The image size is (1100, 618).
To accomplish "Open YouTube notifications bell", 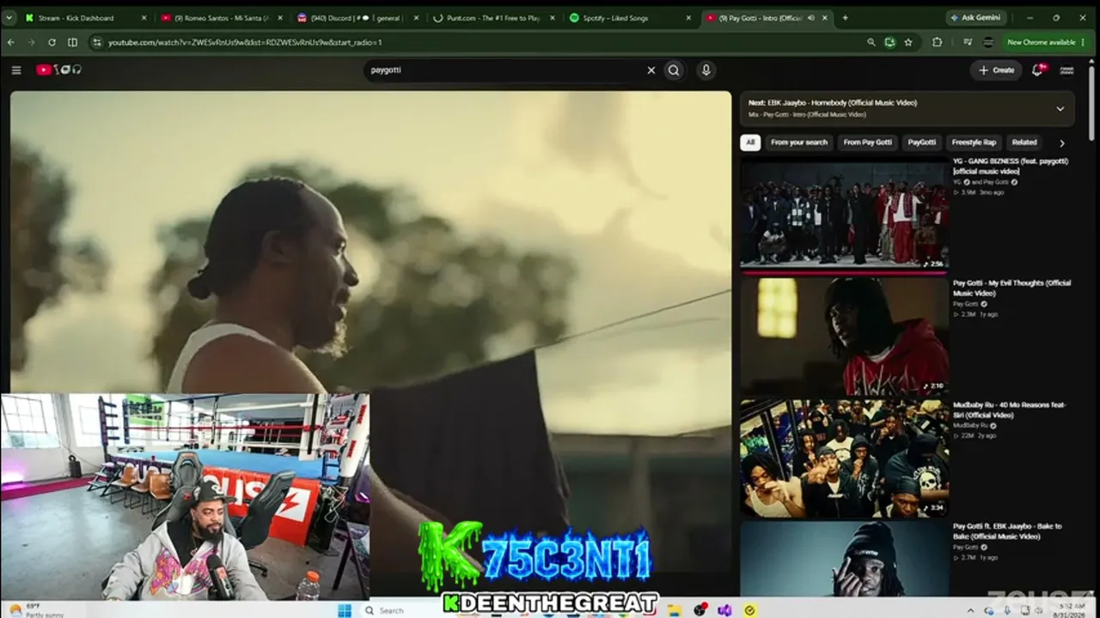I will 1037,70.
